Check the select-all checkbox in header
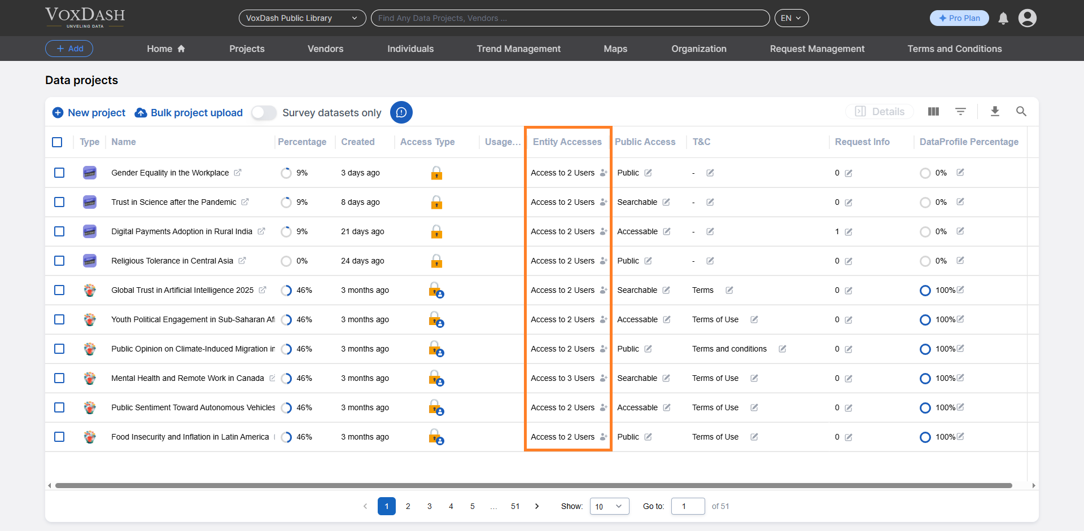Viewport: 1084px width, 531px height. pyautogui.click(x=57, y=142)
